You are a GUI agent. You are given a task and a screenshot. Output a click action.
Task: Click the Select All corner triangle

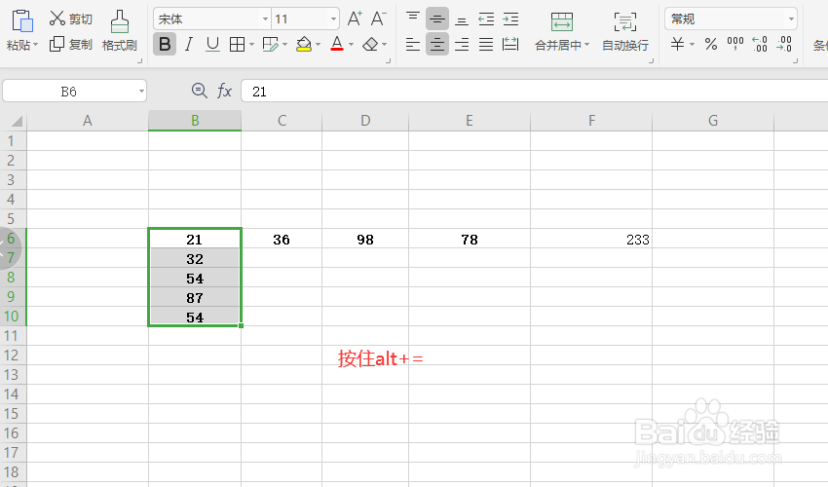pyautogui.click(x=17, y=121)
